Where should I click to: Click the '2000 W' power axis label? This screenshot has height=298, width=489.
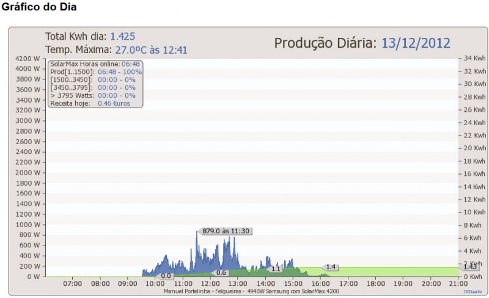[x=28, y=173]
